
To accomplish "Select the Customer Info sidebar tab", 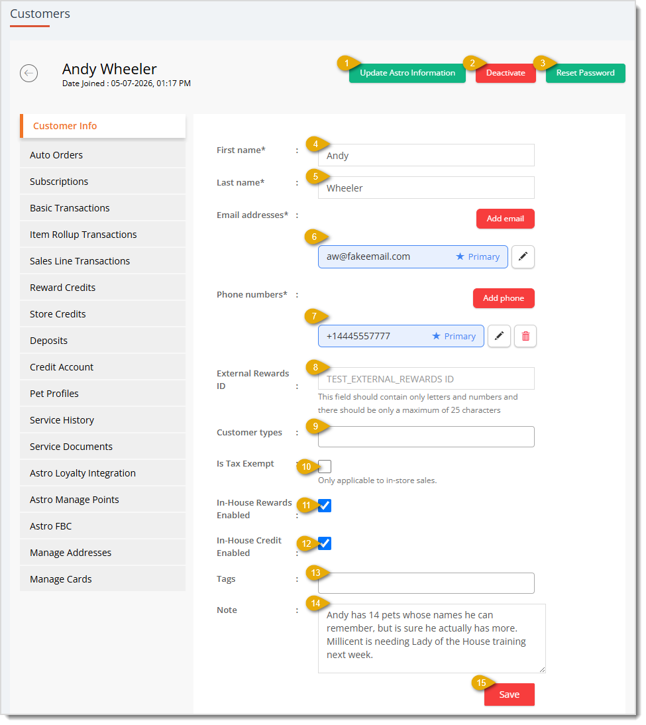I will [103, 127].
